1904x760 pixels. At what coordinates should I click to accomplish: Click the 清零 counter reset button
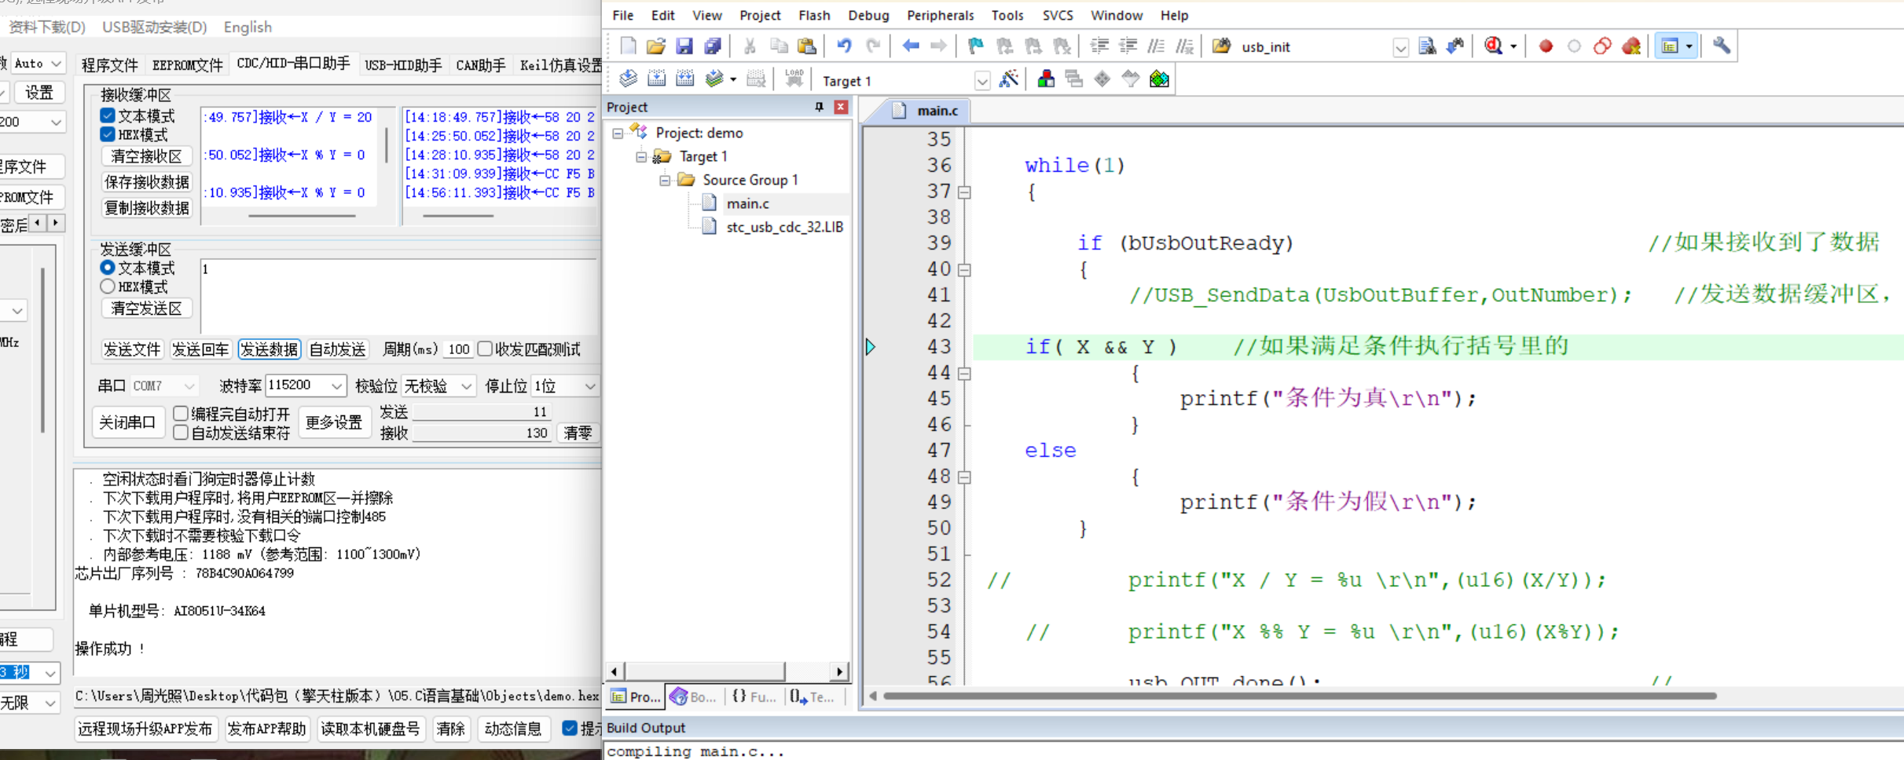click(x=578, y=433)
